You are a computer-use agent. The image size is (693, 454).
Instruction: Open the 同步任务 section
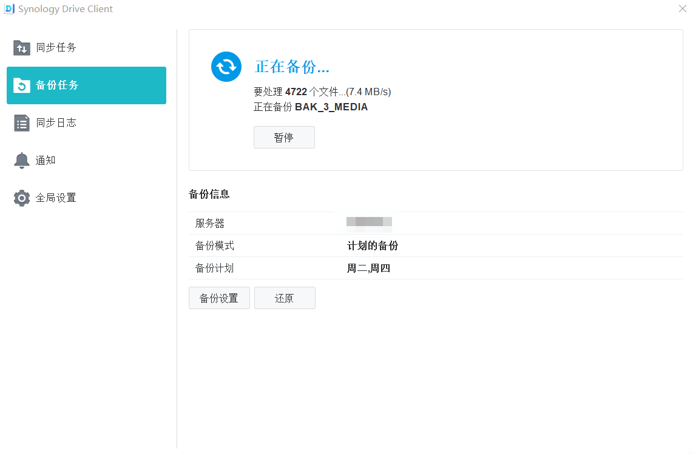point(87,48)
